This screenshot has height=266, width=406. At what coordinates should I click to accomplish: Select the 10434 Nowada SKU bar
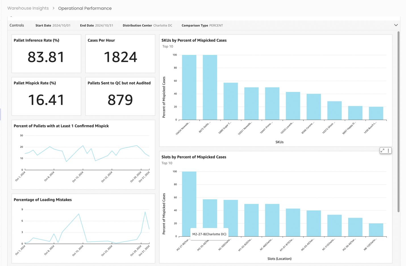point(189,87)
